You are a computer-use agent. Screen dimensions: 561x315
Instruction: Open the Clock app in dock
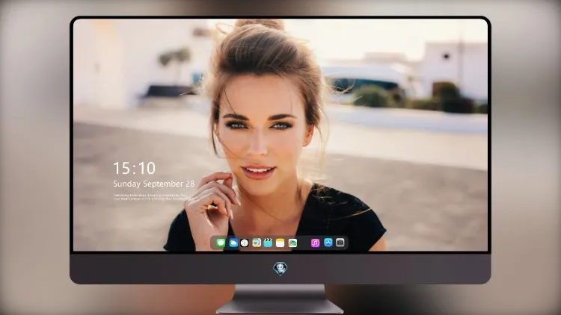245,243
